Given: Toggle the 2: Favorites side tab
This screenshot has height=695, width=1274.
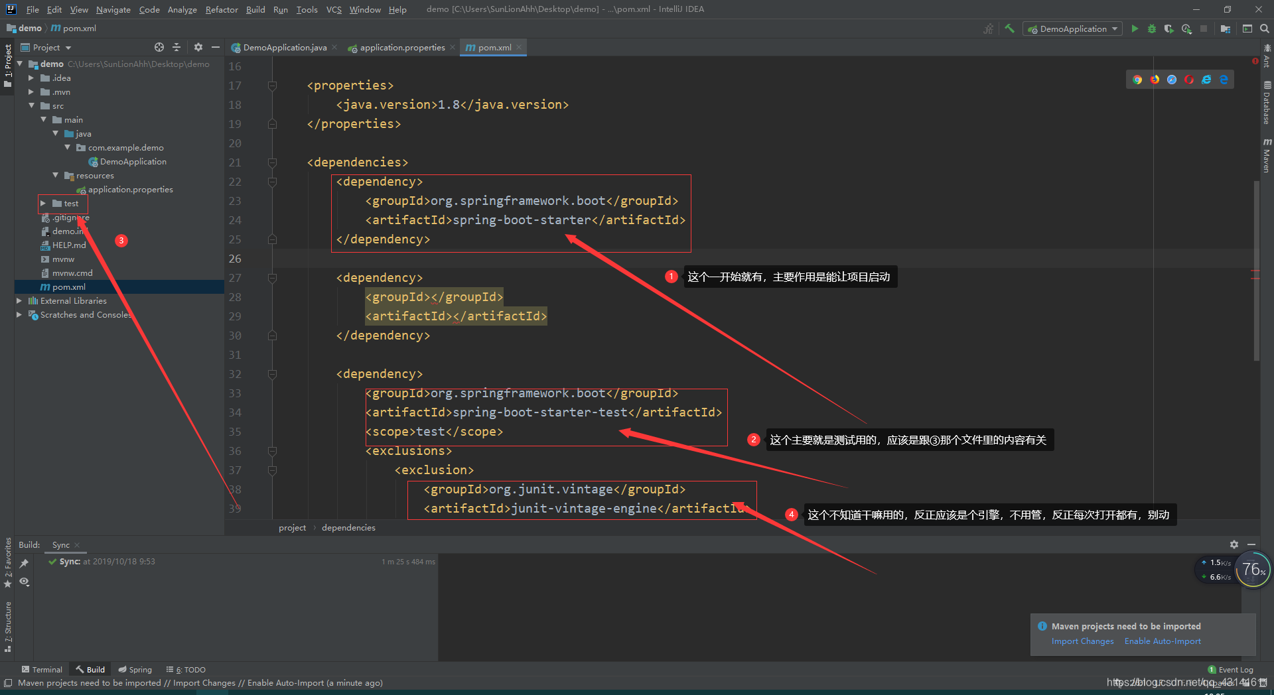Looking at the screenshot, I should (8, 563).
